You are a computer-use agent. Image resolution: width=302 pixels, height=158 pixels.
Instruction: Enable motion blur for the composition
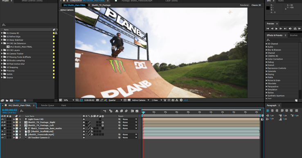pos(126,111)
